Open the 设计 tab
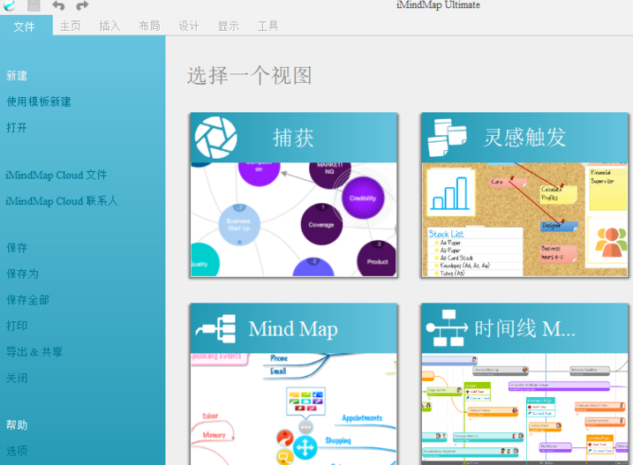Viewport: 633px width, 465px height. click(x=189, y=26)
